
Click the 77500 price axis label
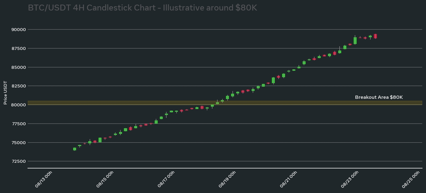19,124
